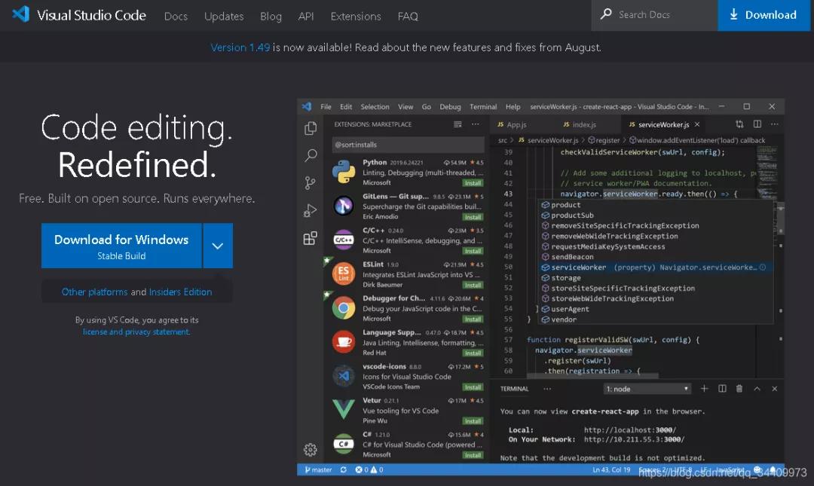Open the Insiders Edition link
The width and height of the screenshot is (814, 486).
pos(180,292)
